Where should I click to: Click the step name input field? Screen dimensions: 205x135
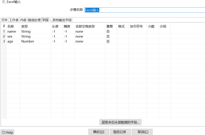(x=145, y=10)
